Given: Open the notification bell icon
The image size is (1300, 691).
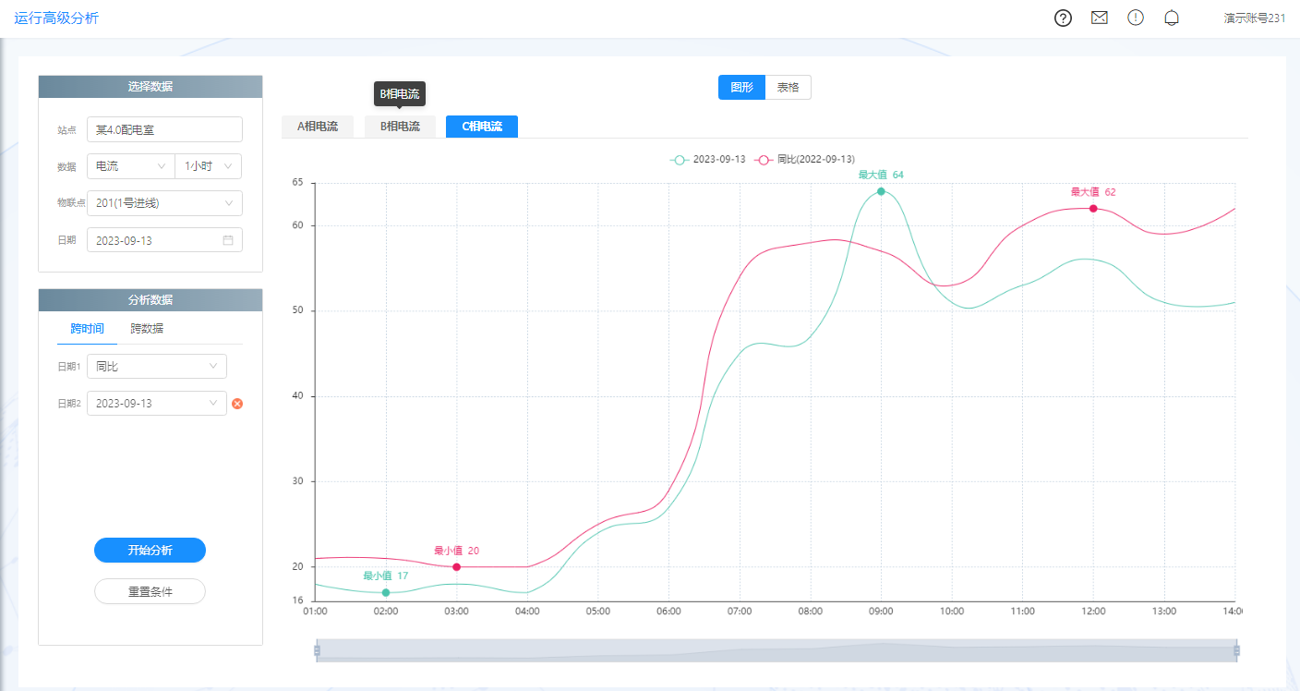Looking at the screenshot, I should 1172,18.
